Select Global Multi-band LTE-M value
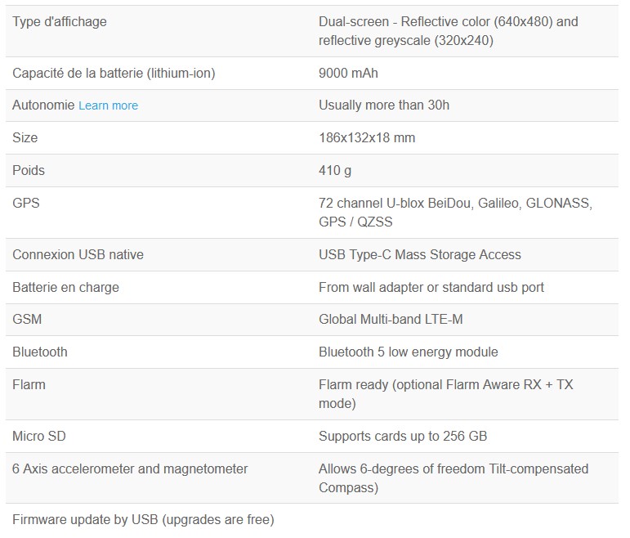This screenshot has width=630, height=538. click(x=391, y=320)
